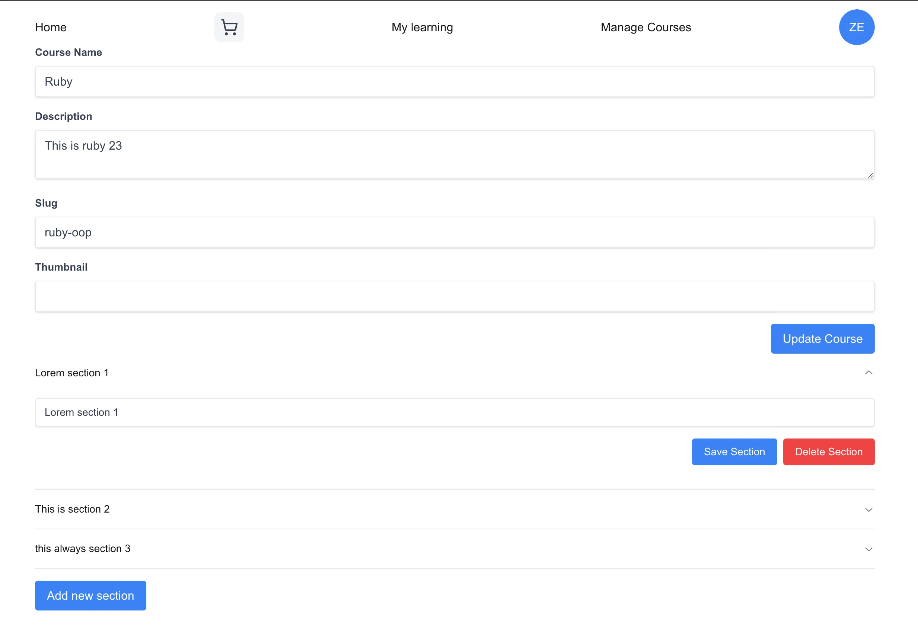Go to Home page
This screenshot has width=918, height=641.
[x=51, y=27]
